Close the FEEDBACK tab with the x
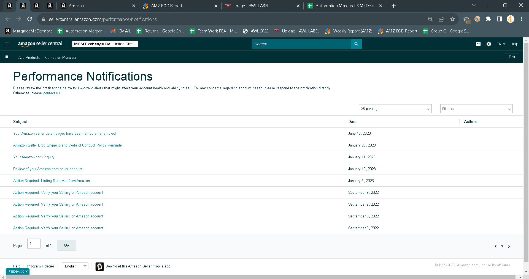Viewport: 529px width, 279px height. coord(26,272)
